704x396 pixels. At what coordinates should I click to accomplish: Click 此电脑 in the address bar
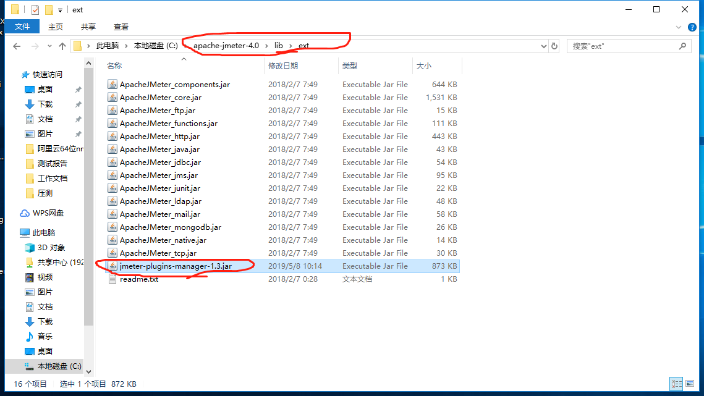click(x=108, y=45)
